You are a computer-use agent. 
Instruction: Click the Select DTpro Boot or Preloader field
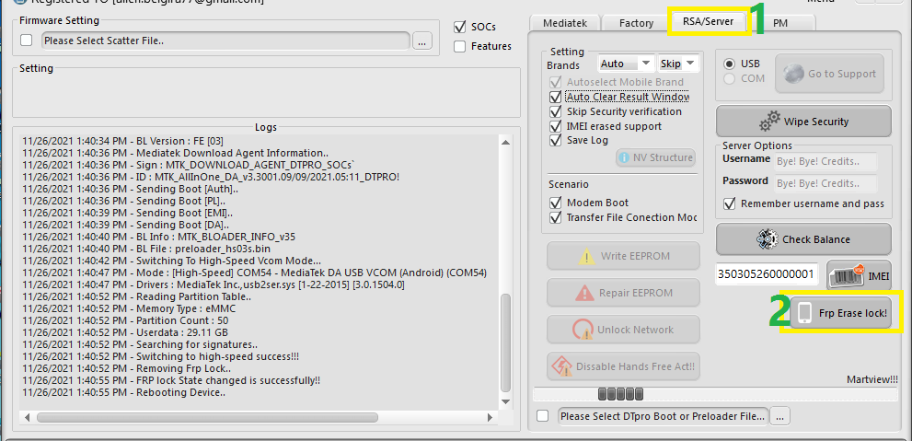pos(663,416)
